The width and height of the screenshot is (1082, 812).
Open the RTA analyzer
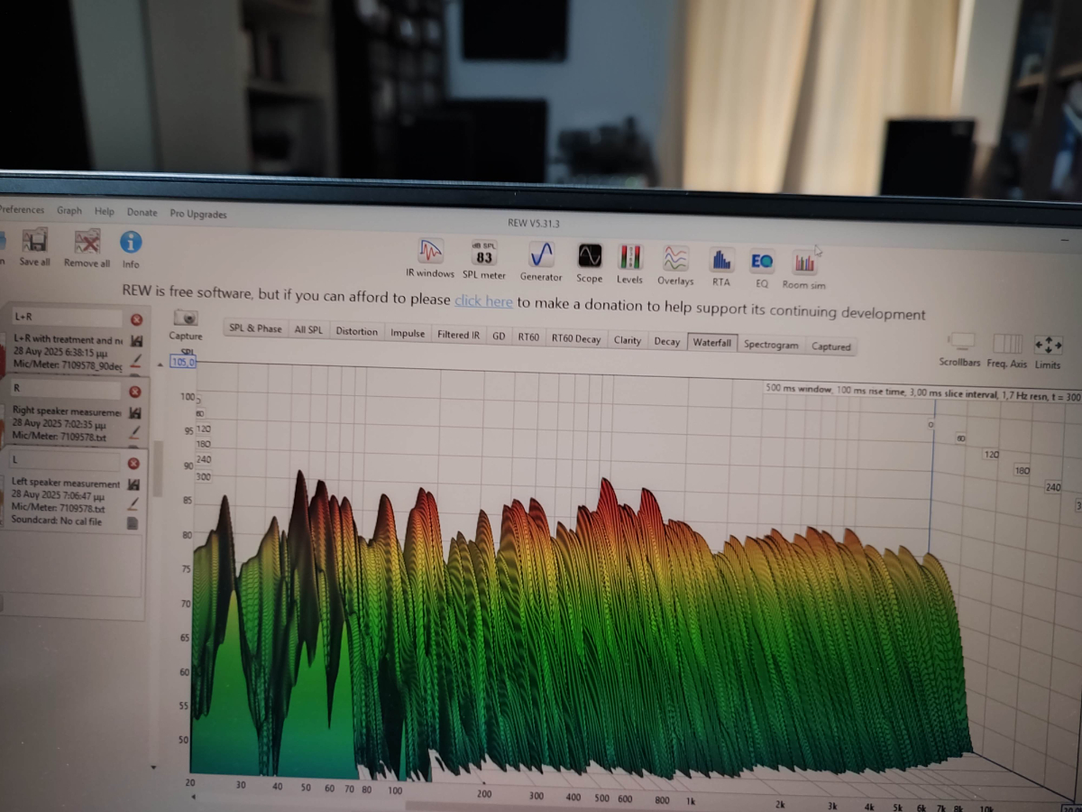click(x=721, y=262)
